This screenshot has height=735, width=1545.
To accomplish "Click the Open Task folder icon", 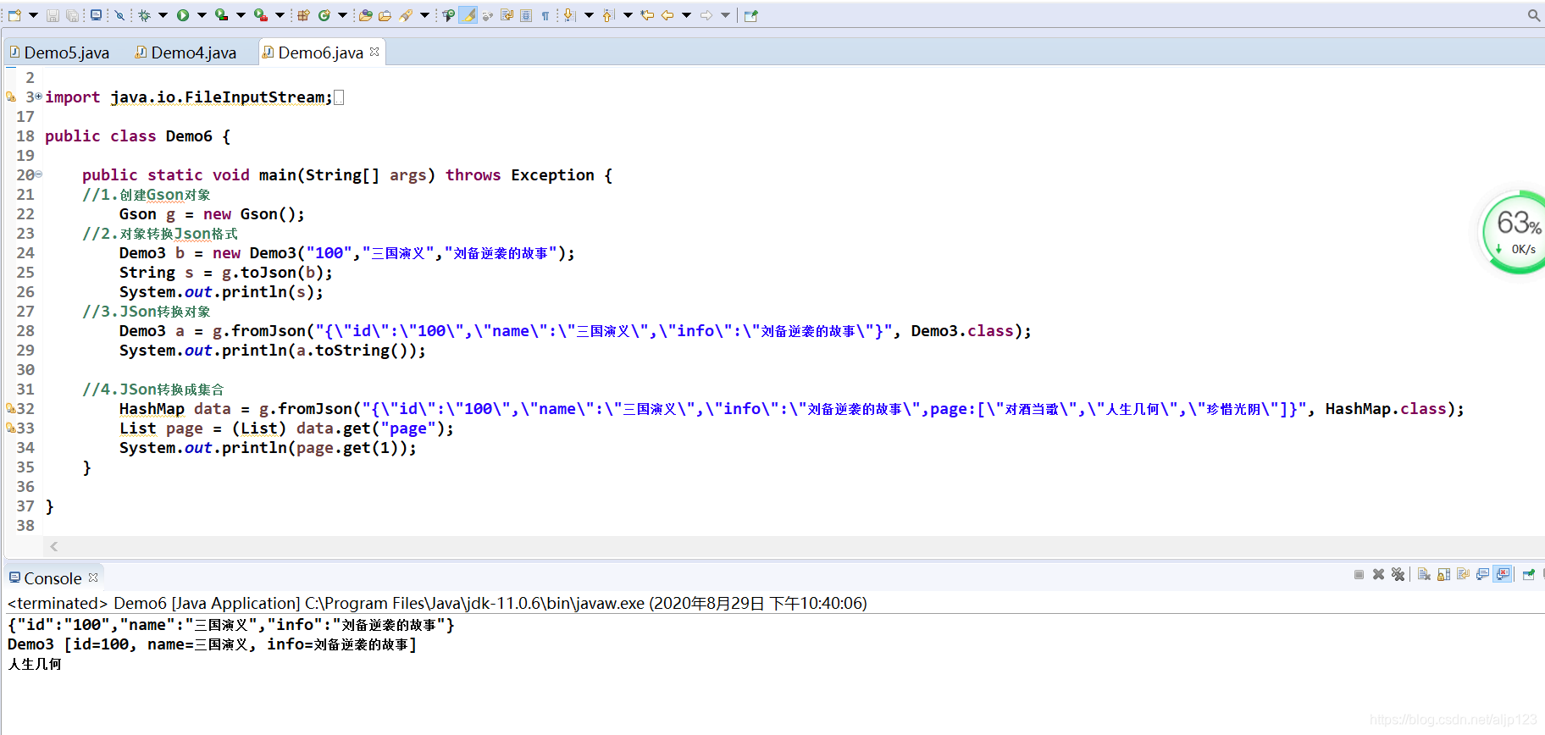I will [385, 15].
